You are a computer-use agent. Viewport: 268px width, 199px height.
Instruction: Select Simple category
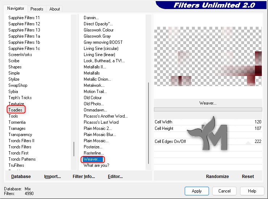(14, 73)
